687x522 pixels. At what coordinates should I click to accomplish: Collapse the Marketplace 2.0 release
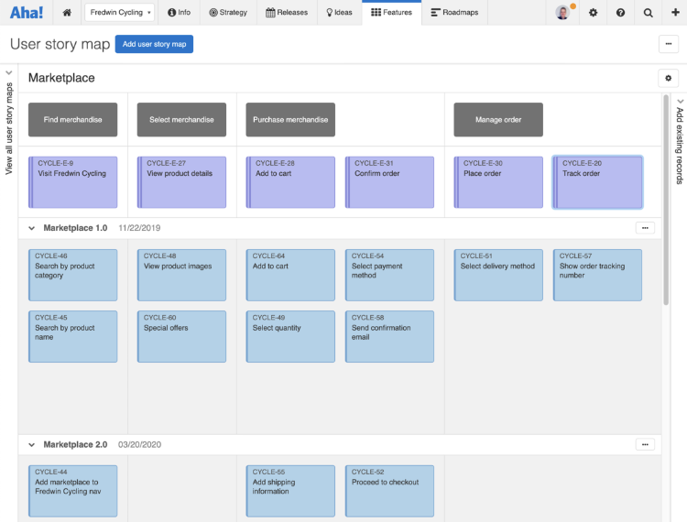pos(32,444)
